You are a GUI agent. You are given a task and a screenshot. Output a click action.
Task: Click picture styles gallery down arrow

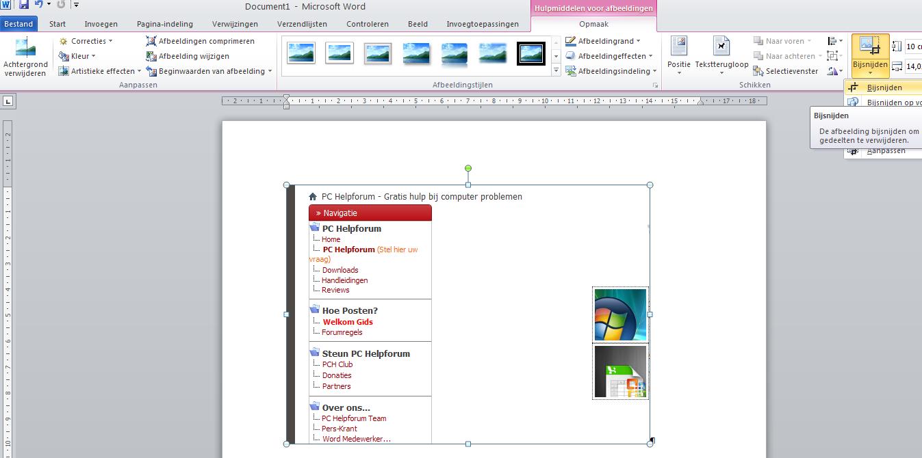pyautogui.click(x=556, y=56)
